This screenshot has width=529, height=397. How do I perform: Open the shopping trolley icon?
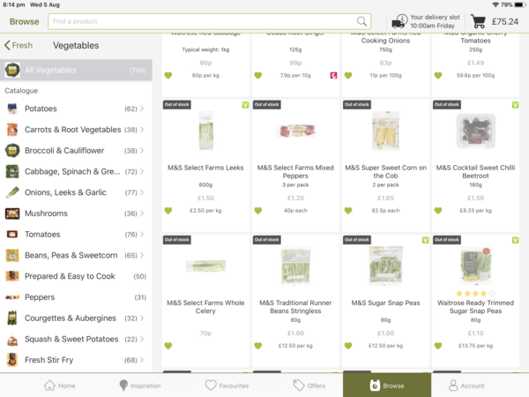coord(478,21)
